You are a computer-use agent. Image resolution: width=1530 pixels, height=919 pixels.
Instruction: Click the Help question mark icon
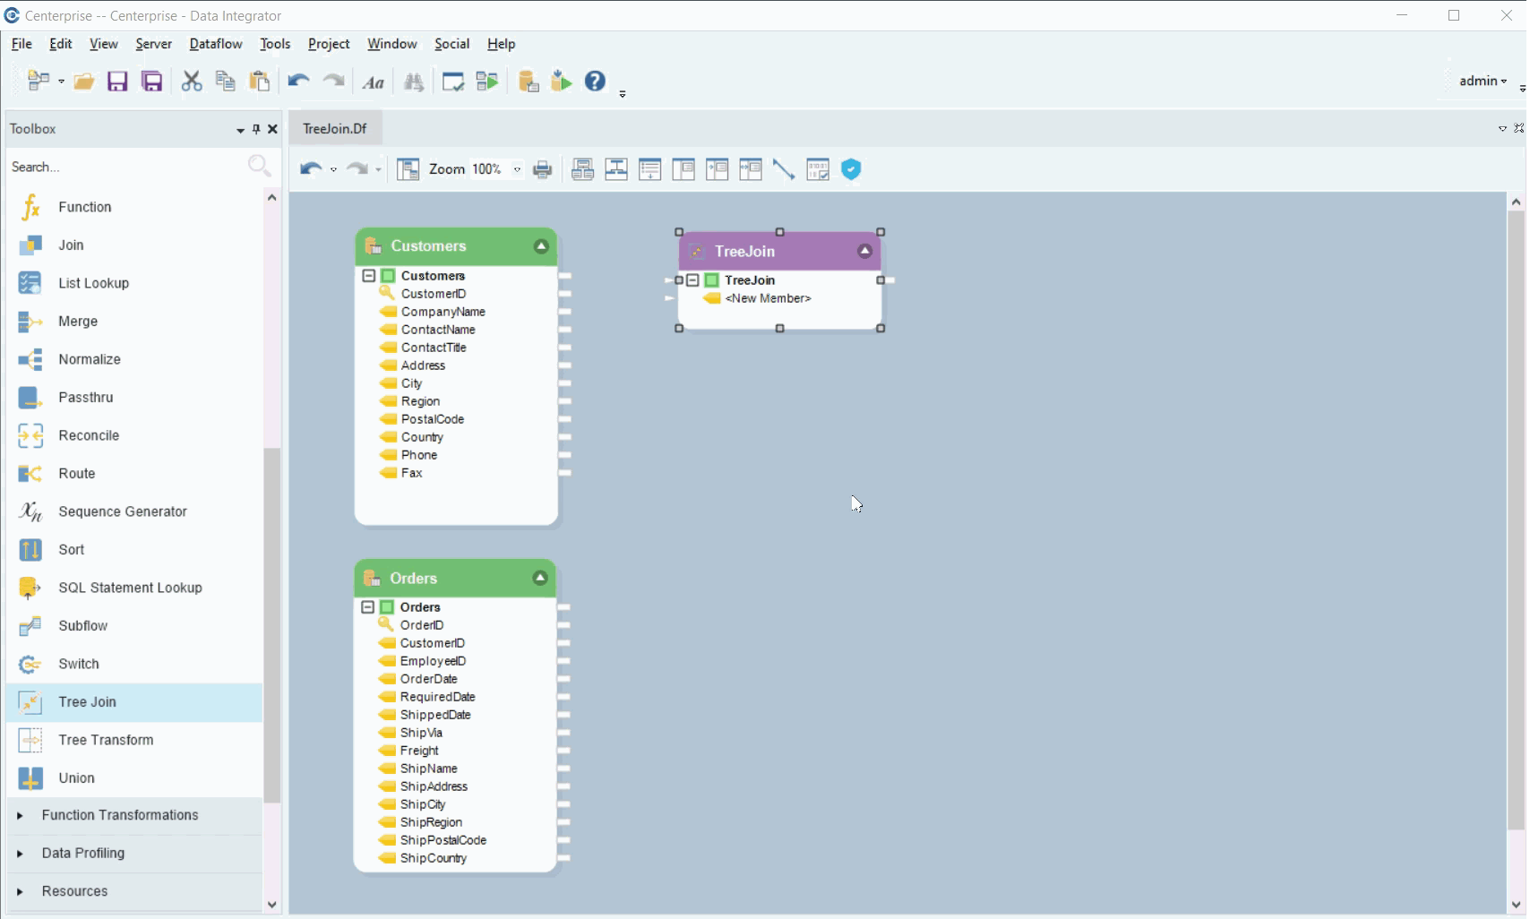tap(595, 82)
